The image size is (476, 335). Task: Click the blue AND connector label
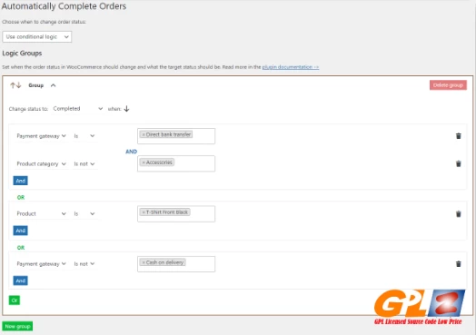tap(132, 152)
